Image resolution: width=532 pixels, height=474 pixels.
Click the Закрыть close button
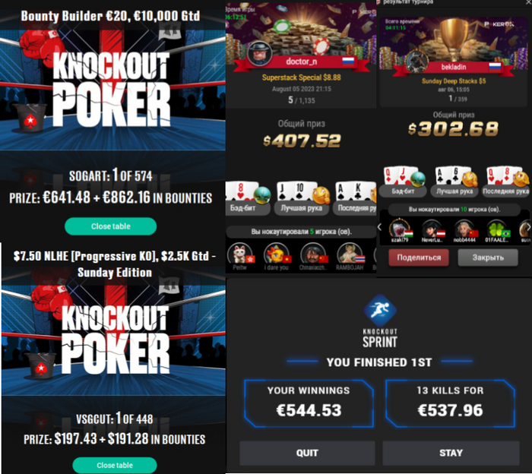coord(488,258)
